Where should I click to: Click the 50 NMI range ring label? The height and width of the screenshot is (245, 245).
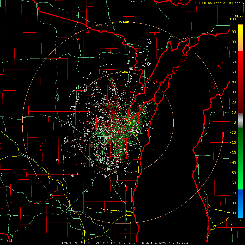tap(123, 72)
